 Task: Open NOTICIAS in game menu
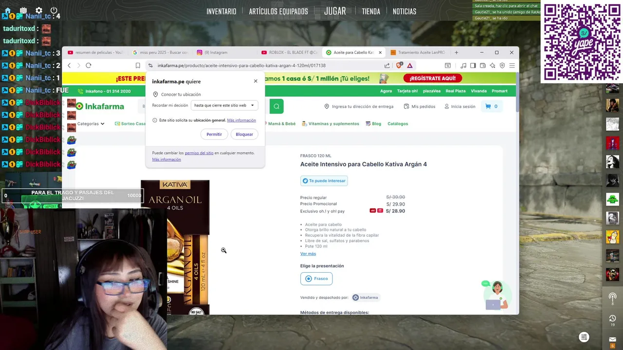[x=404, y=11]
